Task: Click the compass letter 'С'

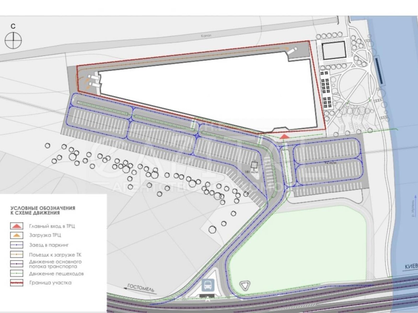Action: coord(13,26)
